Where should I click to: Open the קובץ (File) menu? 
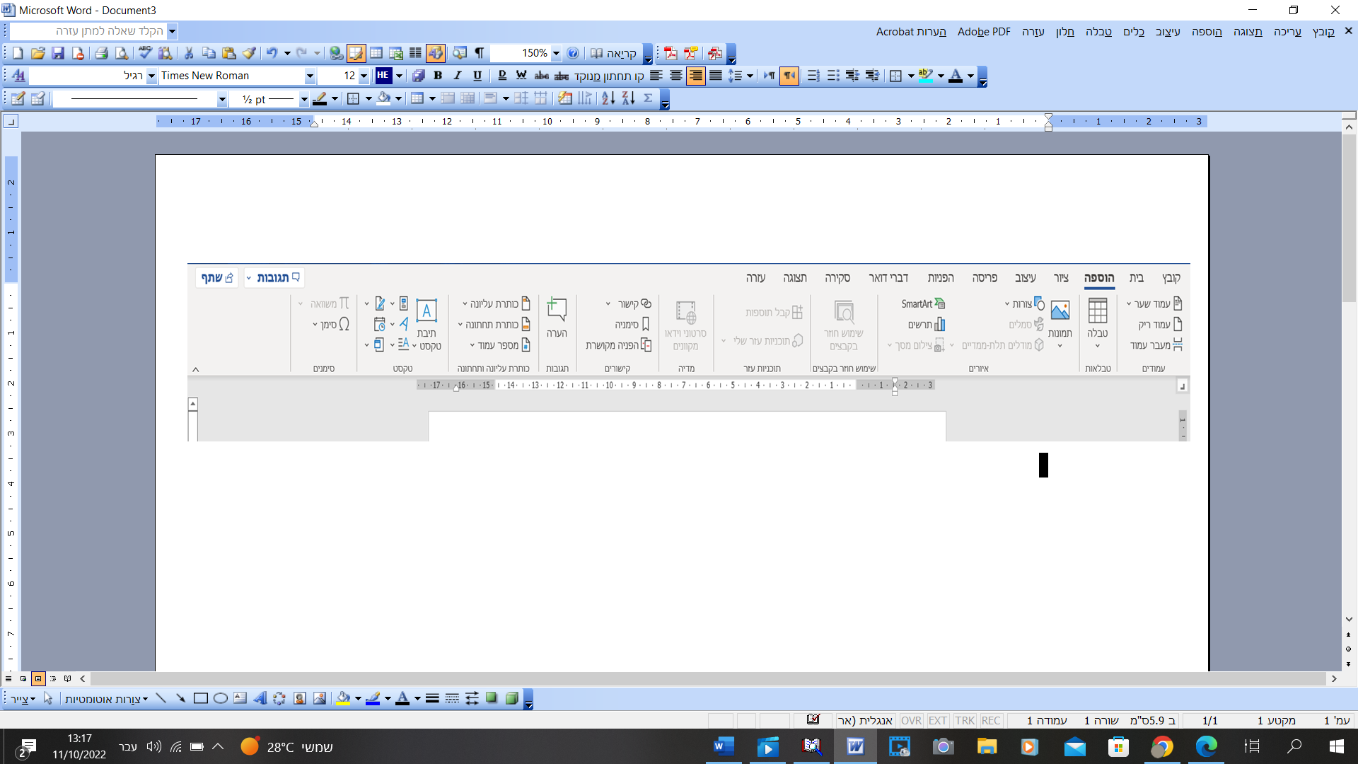pyautogui.click(x=1323, y=31)
